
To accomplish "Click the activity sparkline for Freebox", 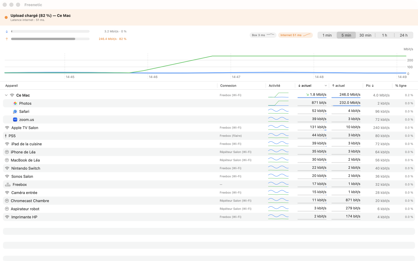I will pyautogui.click(x=278, y=184).
